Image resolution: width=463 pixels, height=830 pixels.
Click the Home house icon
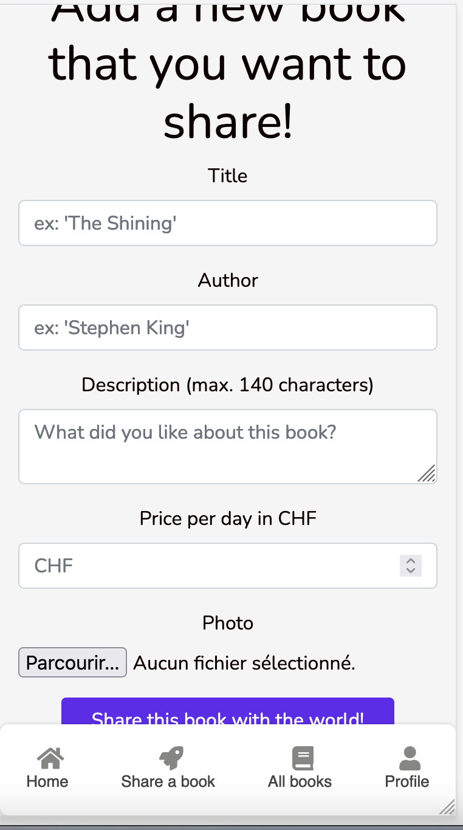50,758
